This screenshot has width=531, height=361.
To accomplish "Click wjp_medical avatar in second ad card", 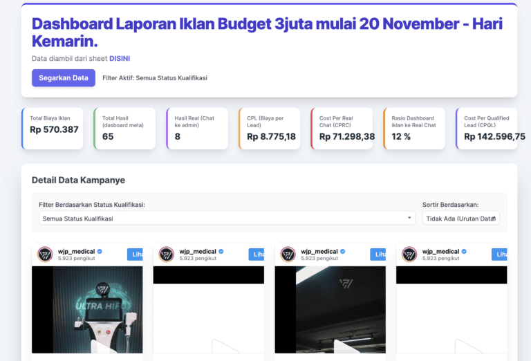I will click(x=166, y=254).
